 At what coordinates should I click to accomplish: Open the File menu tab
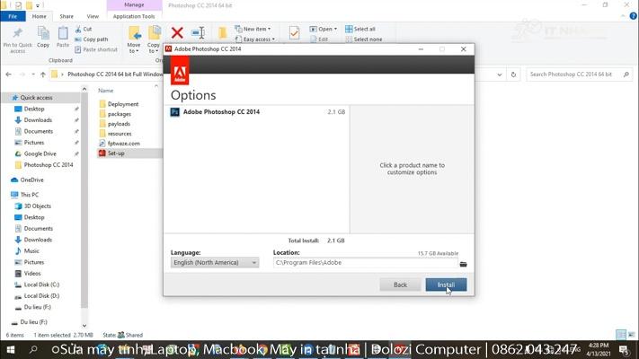[x=13, y=16]
